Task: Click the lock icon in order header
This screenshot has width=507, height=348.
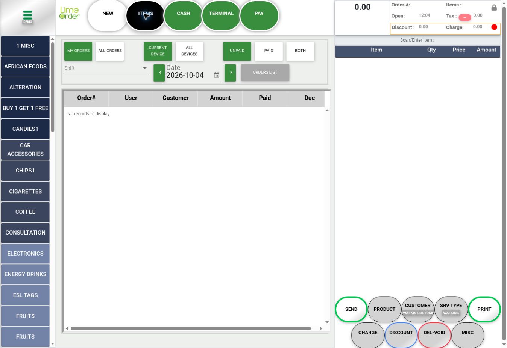Action: point(494,8)
